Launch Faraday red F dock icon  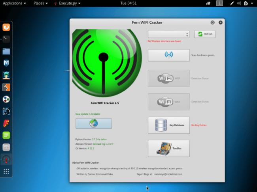coord(6,123)
